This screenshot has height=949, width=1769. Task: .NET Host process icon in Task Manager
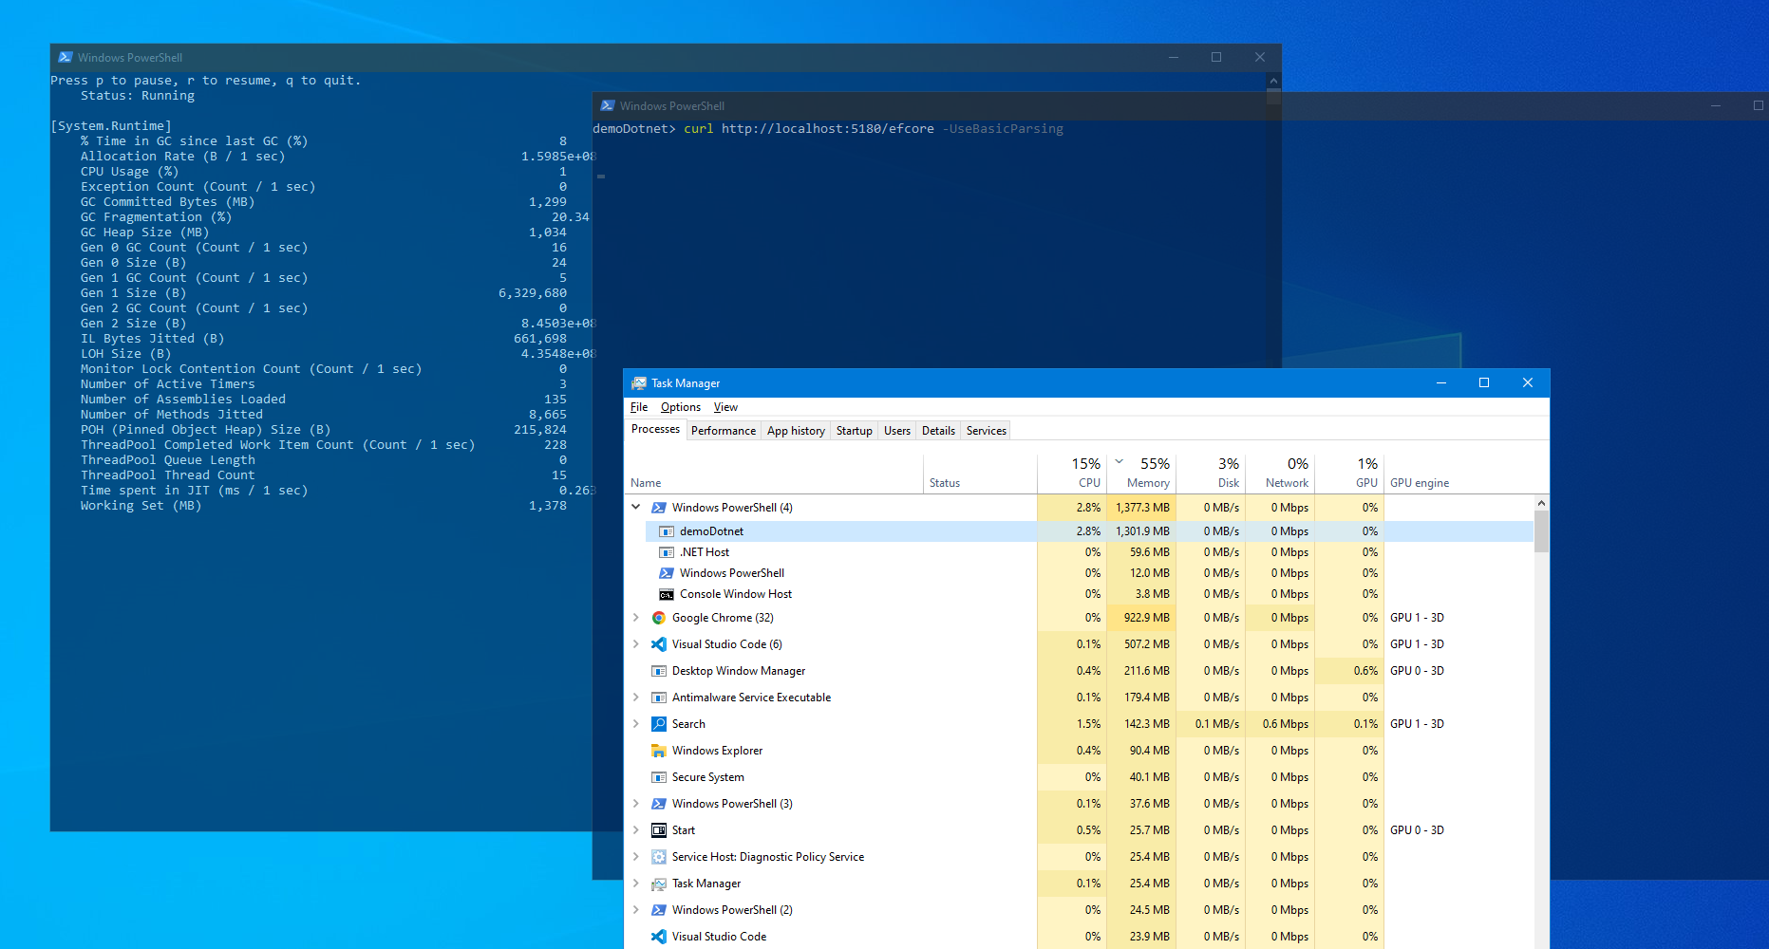pyautogui.click(x=667, y=552)
